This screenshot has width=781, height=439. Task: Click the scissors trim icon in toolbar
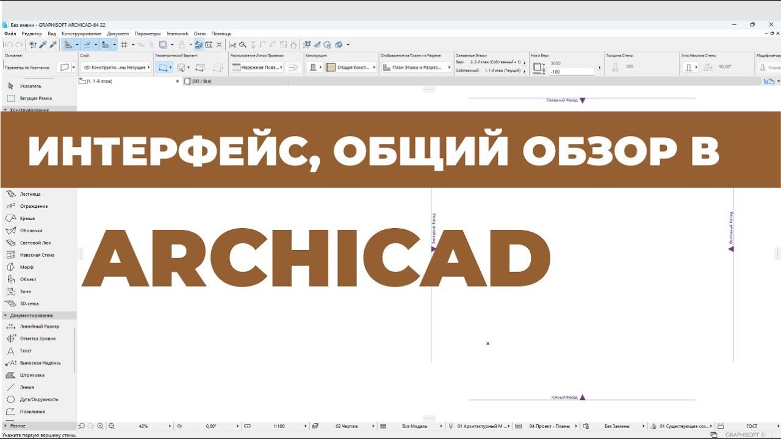point(232,45)
